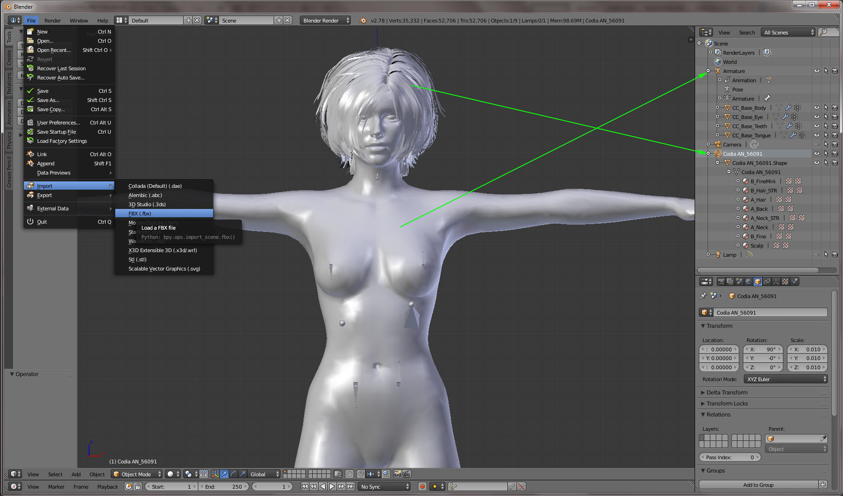Open the Object Data properties tab
The image size is (843, 496).
[x=776, y=282]
